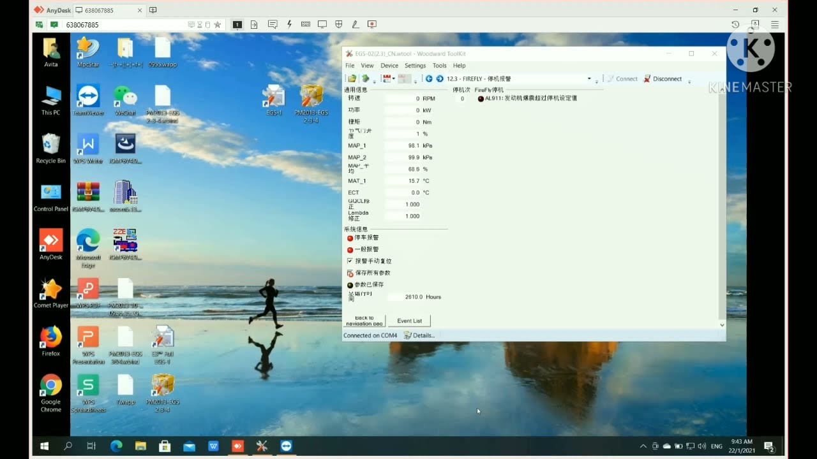Open the Settings menu in ToolKit
Image resolution: width=817 pixels, height=459 pixels.
coord(415,66)
